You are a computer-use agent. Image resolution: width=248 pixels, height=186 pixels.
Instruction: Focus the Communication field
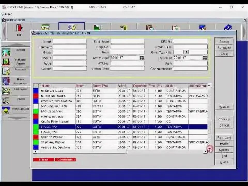pyautogui.click(x=190, y=68)
